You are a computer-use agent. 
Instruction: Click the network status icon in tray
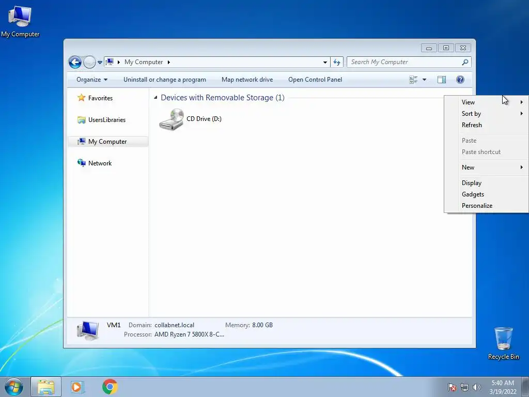(x=464, y=387)
